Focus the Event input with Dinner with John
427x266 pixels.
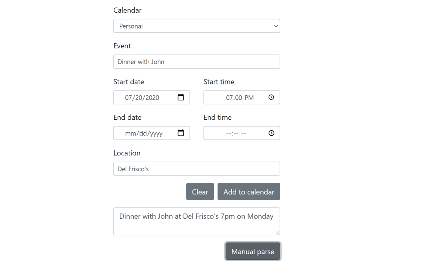[x=197, y=62]
